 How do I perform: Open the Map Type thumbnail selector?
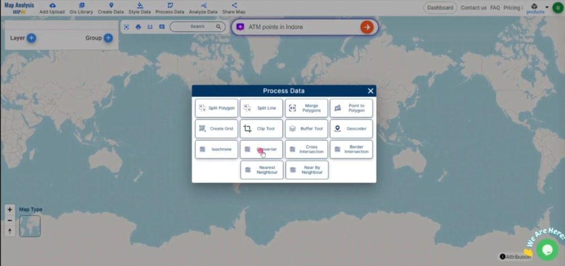[30, 226]
